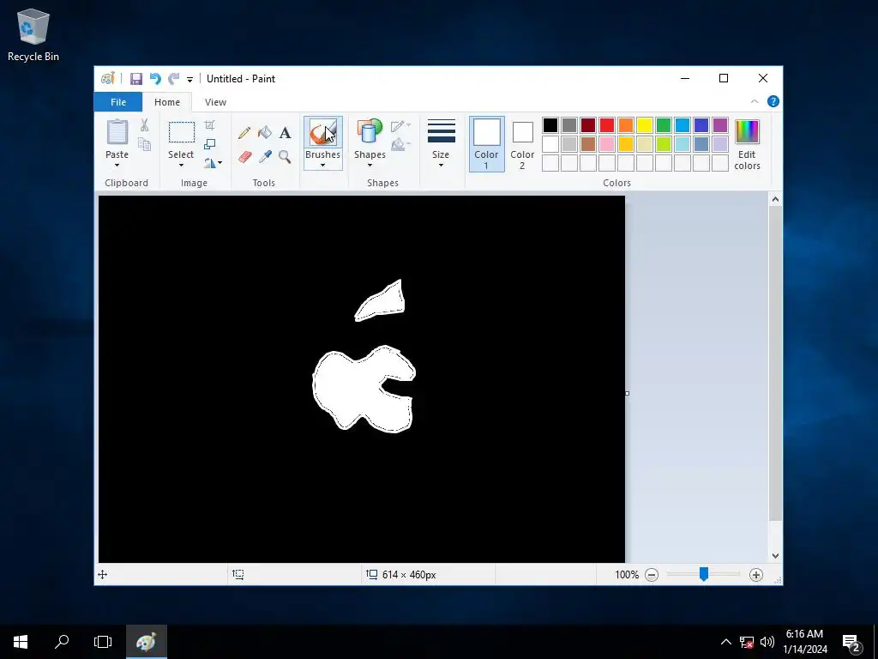Click the zoom out minus button

[652, 575]
